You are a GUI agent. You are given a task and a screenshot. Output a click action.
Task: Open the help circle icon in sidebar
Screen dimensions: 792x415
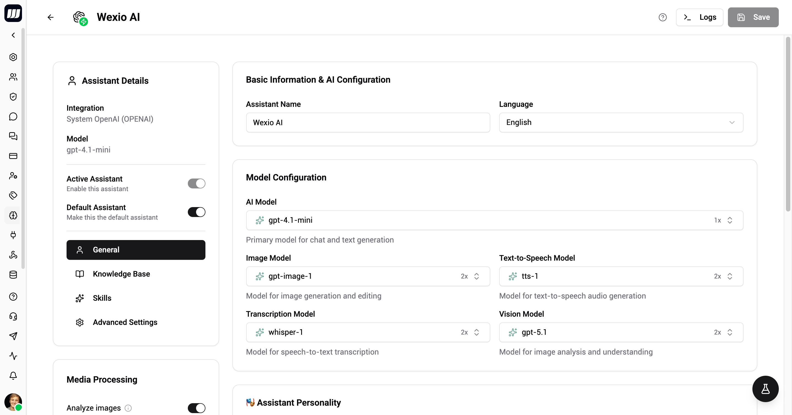13,297
